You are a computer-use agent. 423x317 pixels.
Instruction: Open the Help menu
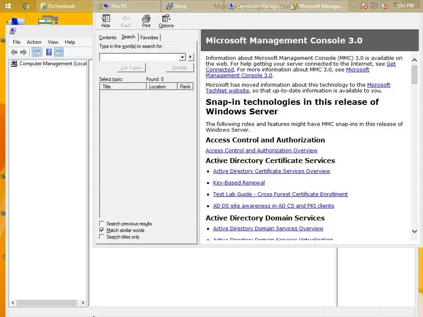(70, 42)
